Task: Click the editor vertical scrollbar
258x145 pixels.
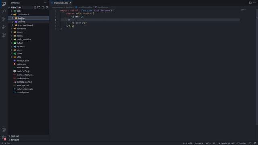Action: (257, 67)
